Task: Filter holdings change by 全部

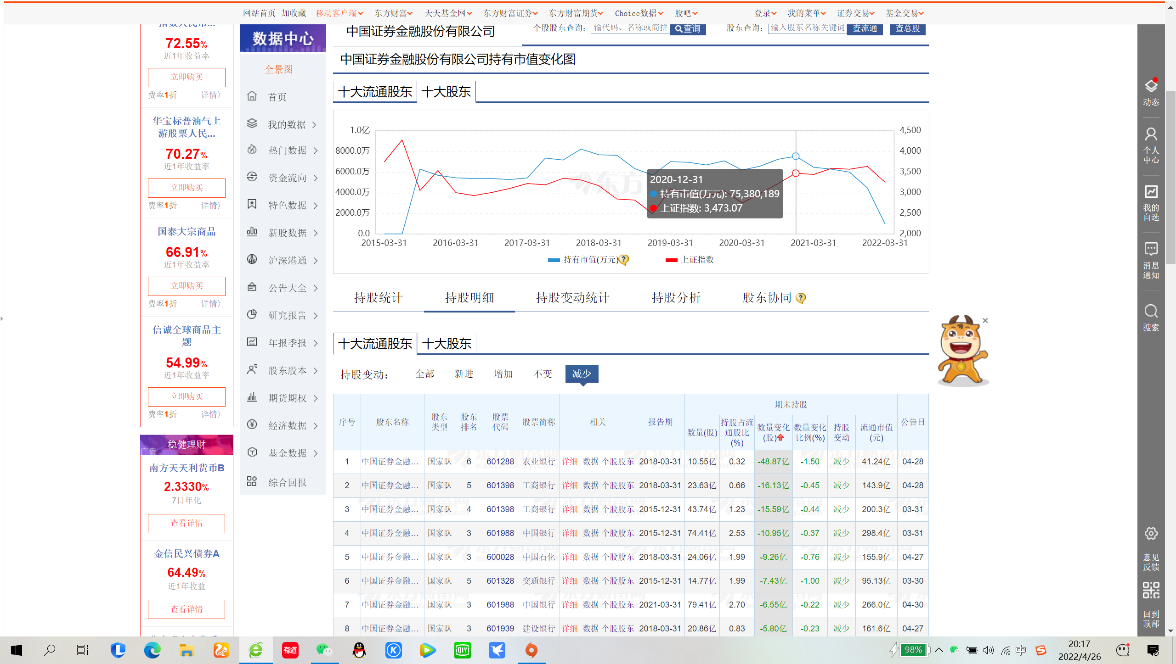Action: pos(424,374)
